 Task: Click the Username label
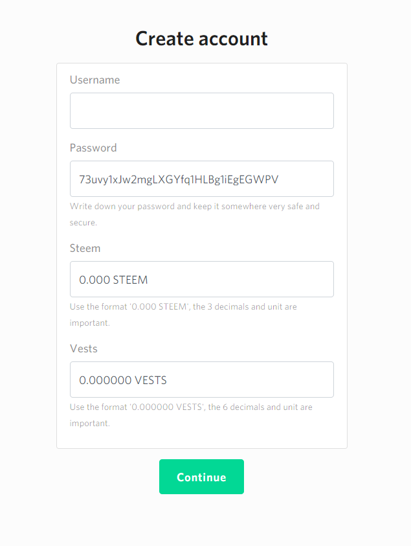94,80
